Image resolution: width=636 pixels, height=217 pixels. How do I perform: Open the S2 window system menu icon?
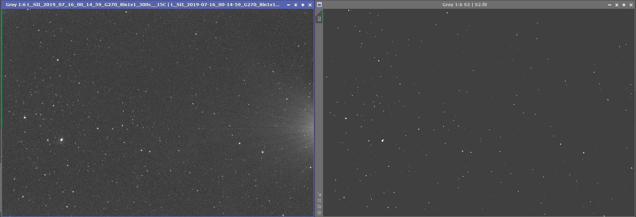319,5
